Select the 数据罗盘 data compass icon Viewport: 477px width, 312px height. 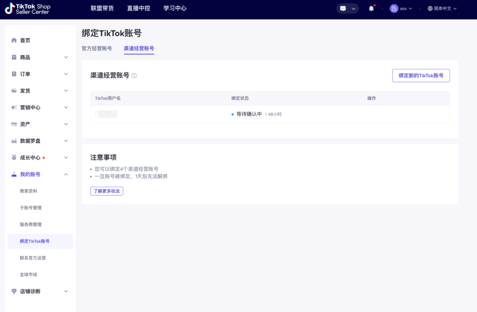(14, 141)
